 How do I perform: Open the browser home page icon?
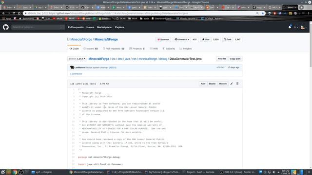[x=19, y=13]
